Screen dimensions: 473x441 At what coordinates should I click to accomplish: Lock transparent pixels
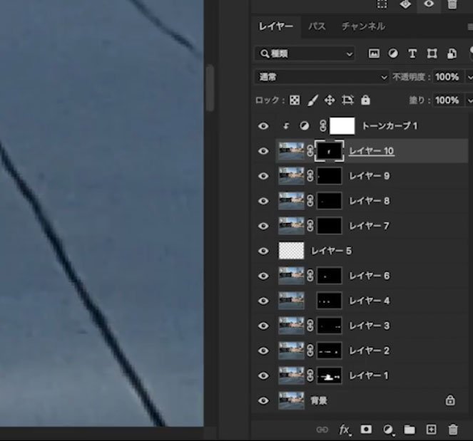tap(295, 100)
